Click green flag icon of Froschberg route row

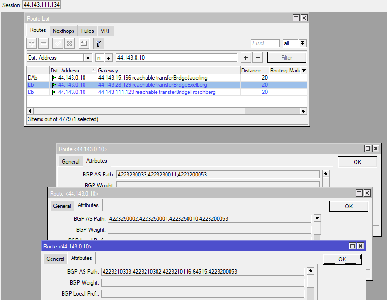(54, 92)
